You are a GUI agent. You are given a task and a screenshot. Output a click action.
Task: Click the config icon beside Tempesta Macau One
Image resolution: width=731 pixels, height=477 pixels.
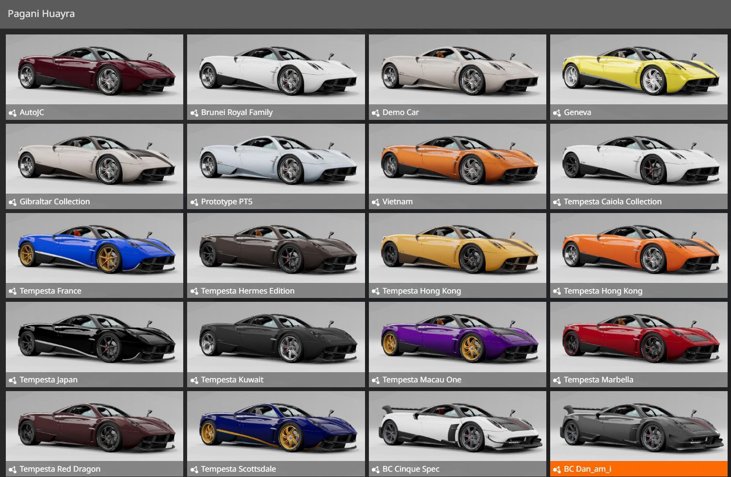(x=375, y=380)
